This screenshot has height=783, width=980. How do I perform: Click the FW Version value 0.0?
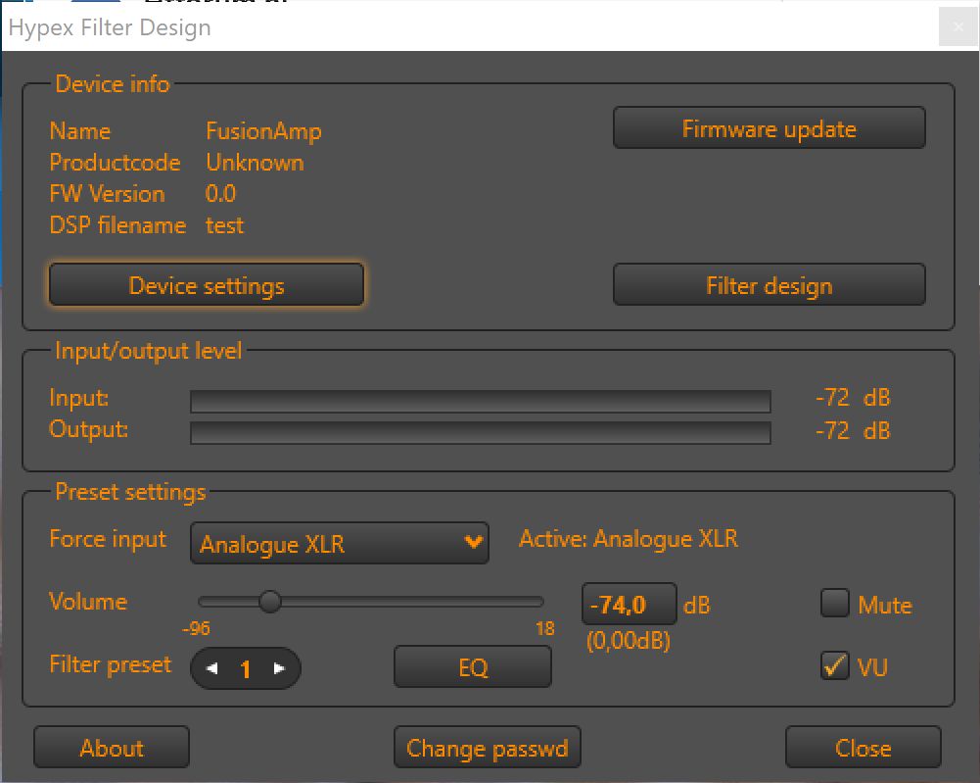click(x=220, y=194)
